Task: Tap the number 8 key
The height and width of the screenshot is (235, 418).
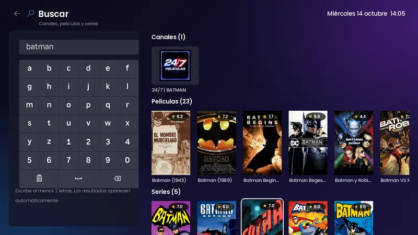Action: [x=88, y=160]
